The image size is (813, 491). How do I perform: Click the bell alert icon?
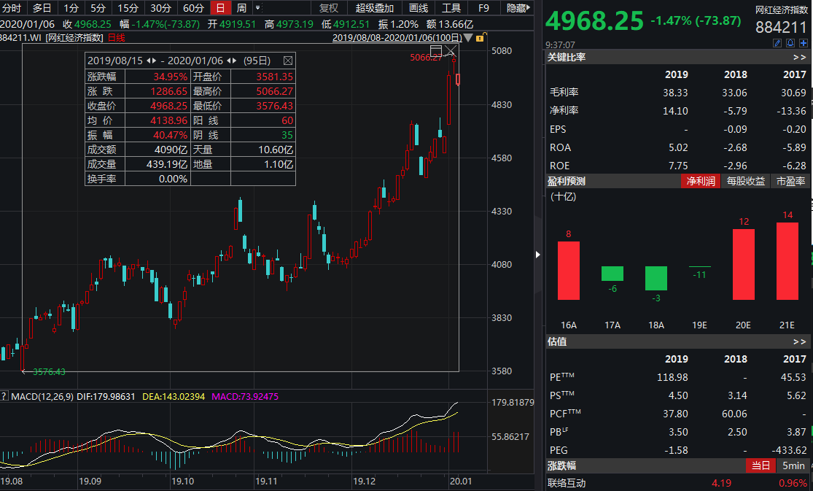[x=790, y=44]
